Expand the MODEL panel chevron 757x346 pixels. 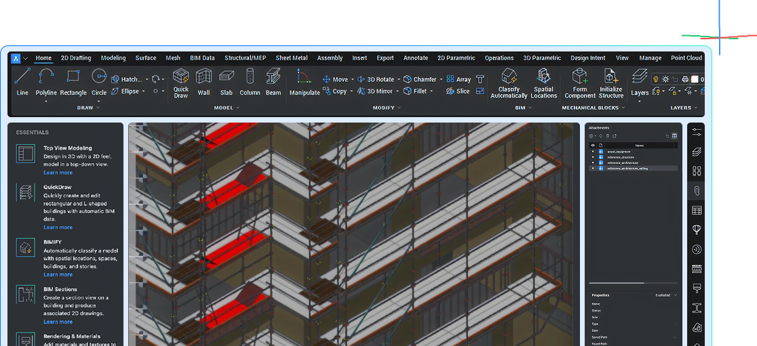pyautogui.click(x=237, y=108)
